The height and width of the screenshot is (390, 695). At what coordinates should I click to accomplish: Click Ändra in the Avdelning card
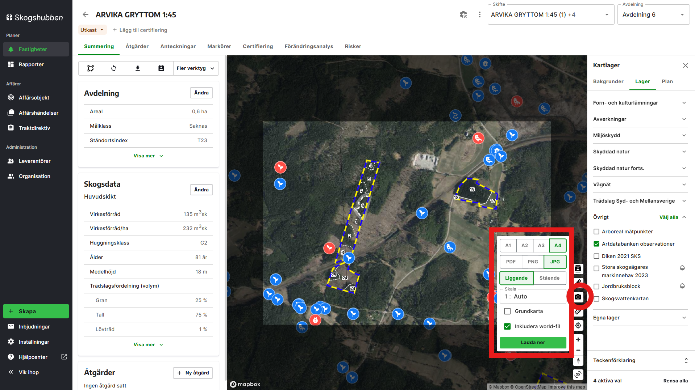[x=201, y=93]
